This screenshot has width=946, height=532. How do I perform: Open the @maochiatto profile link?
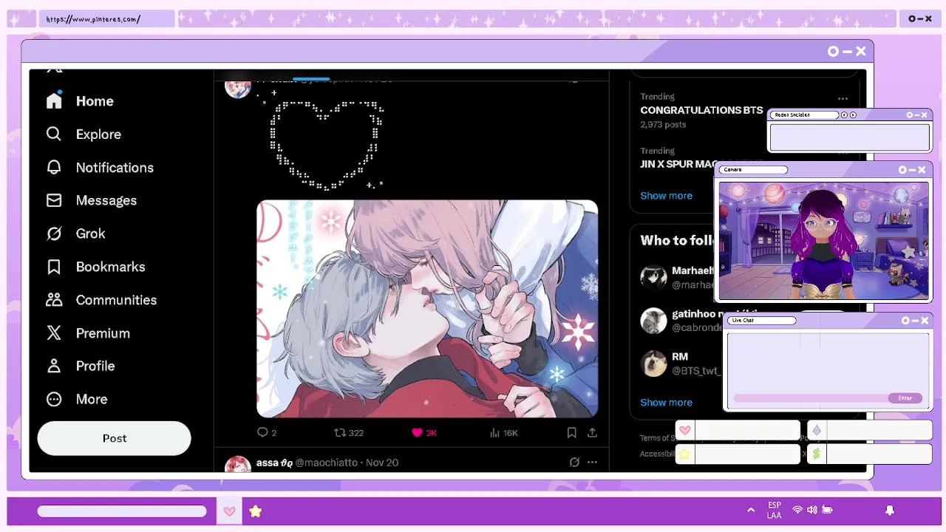click(x=326, y=463)
